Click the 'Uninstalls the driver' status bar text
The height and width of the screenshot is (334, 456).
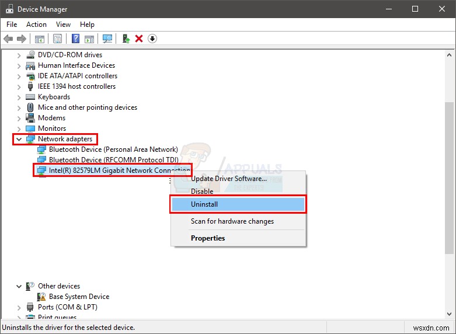(69, 328)
